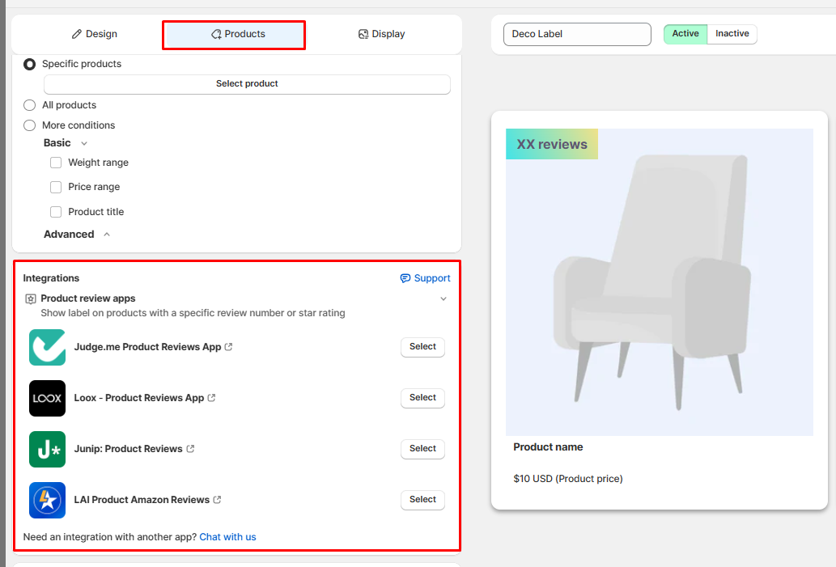Enable the Price range checkbox
The image size is (836, 567).
(56, 187)
